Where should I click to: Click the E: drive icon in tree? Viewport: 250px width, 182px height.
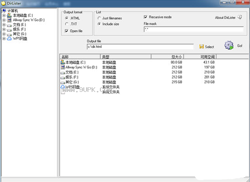9,25
